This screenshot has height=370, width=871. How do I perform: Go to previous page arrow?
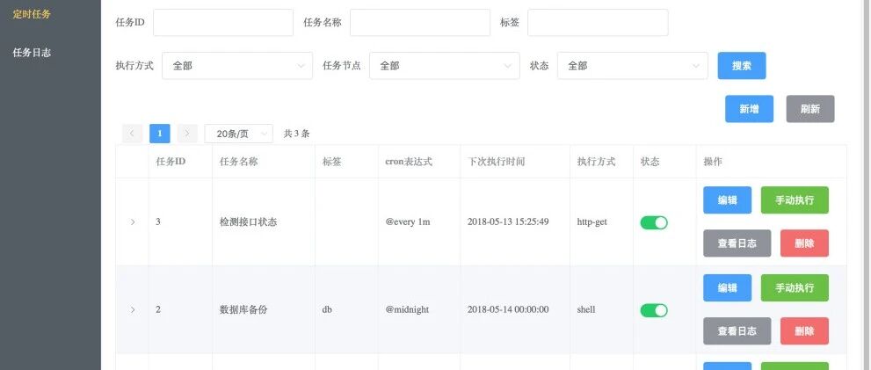[132, 134]
